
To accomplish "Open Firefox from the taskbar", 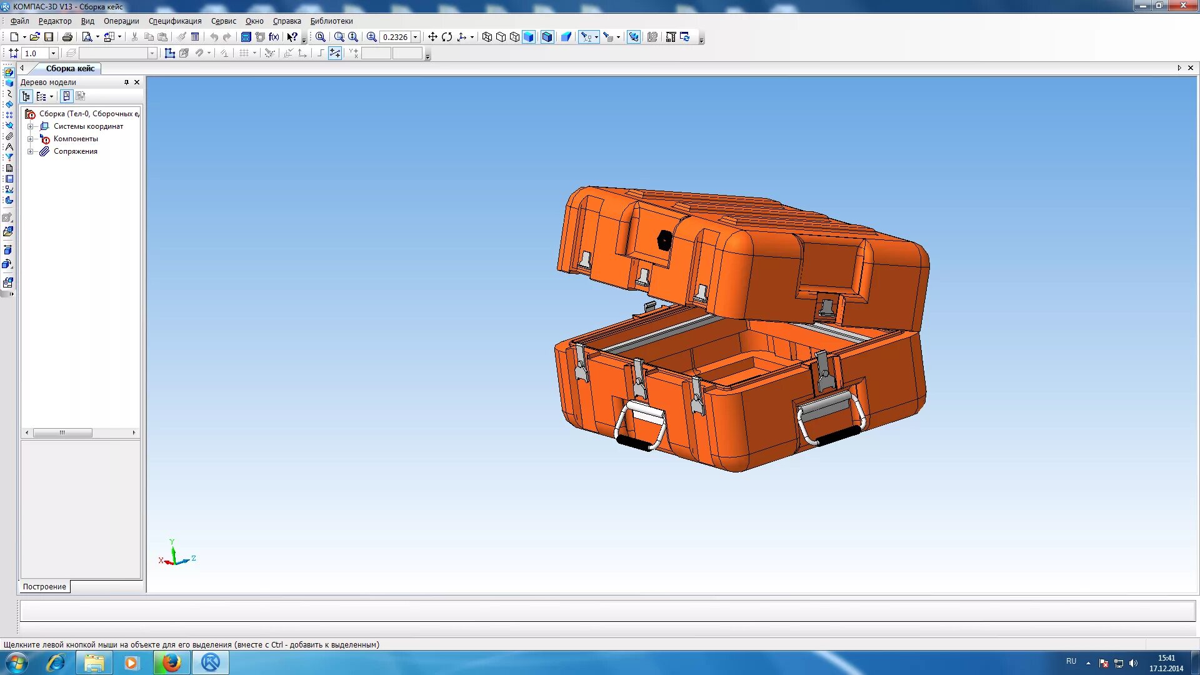I will pos(171,662).
